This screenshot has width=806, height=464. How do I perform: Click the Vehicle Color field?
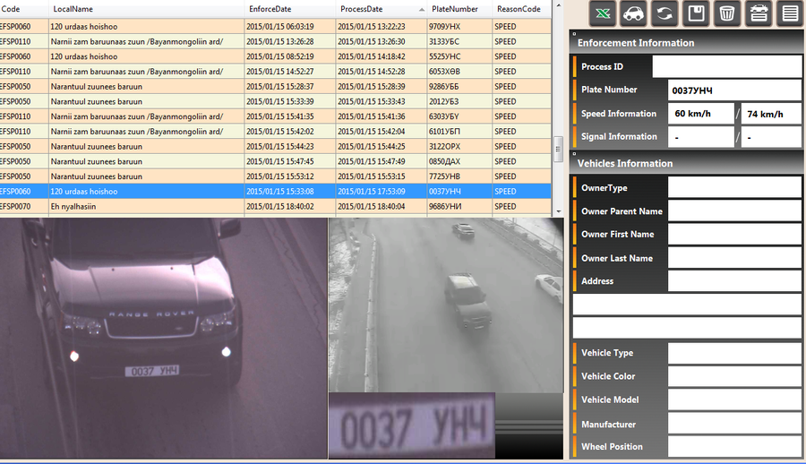734,376
